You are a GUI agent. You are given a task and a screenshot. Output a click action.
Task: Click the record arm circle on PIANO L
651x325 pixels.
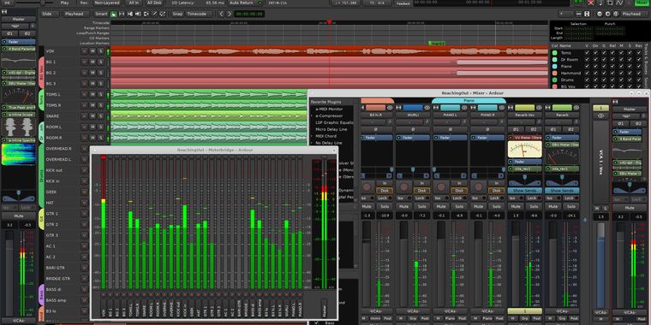(441, 186)
